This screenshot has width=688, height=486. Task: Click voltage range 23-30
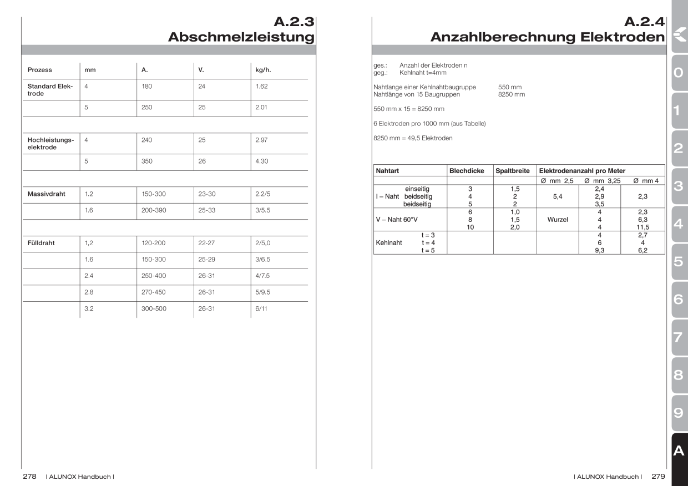[206, 195]
